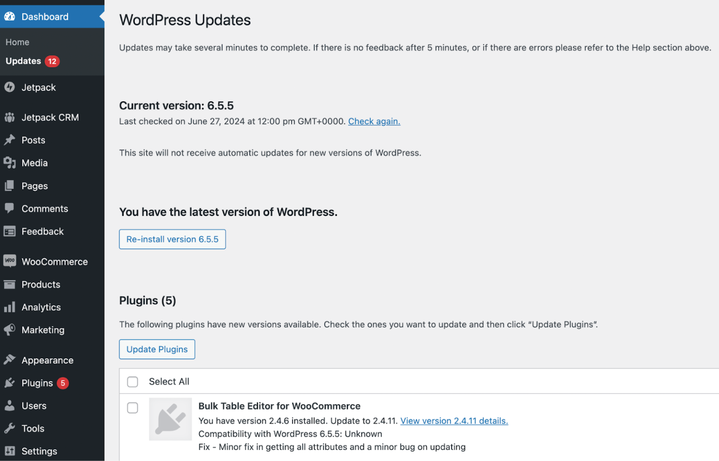This screenshot has height=461, width=719.
Task: Click the Appearance paintbrush icon
Action: [9, 360]
